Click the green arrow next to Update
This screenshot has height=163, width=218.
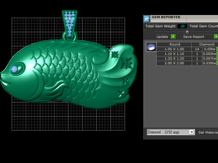click(x=173, y=37)
